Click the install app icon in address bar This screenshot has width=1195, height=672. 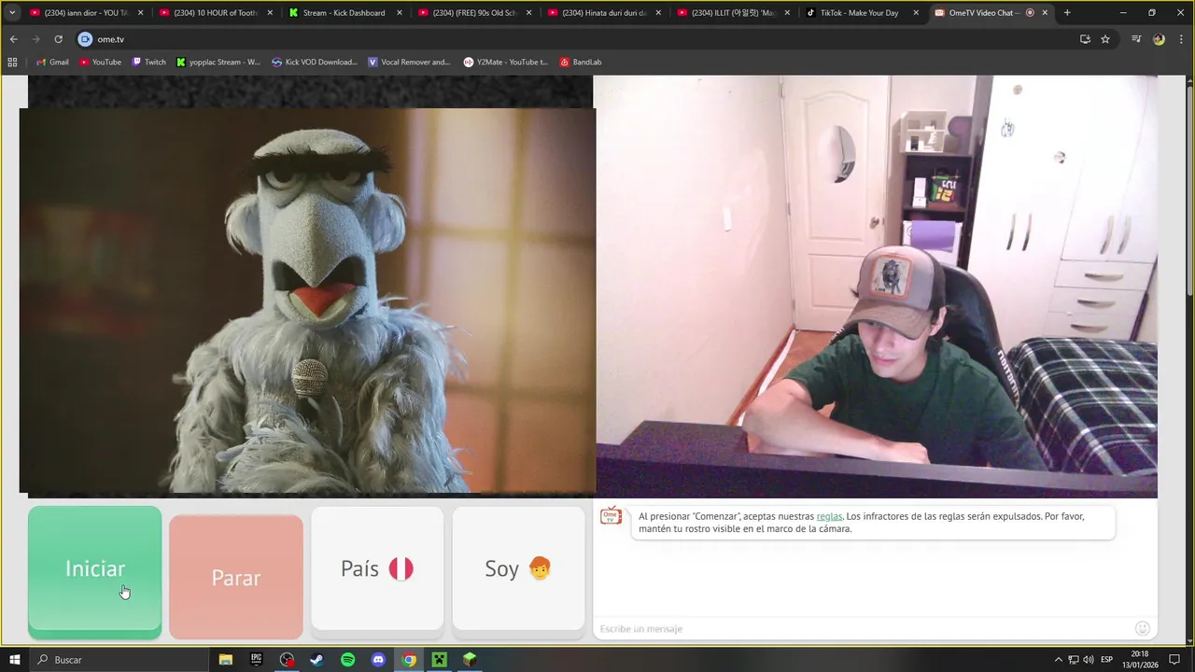point(1085,39)
